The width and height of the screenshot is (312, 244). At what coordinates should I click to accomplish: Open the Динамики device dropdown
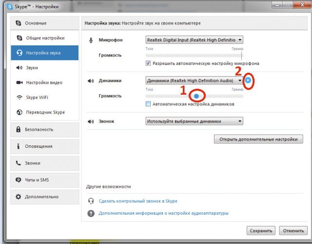click(194, 81)
